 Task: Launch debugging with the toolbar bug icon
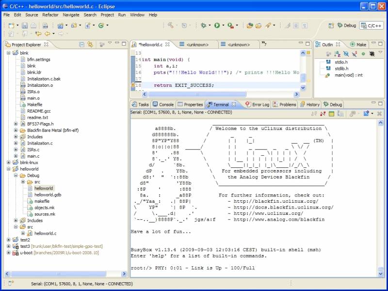204,25
